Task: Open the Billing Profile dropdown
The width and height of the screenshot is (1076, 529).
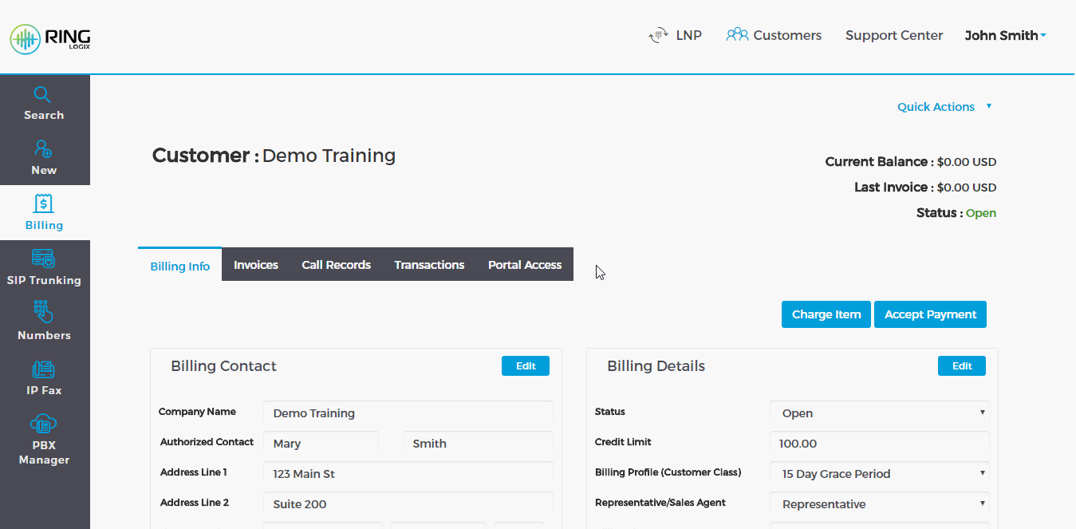Action: (x=879, y=473)
